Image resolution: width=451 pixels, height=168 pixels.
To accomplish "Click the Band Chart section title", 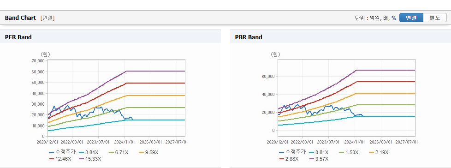I will coord(20,18).
